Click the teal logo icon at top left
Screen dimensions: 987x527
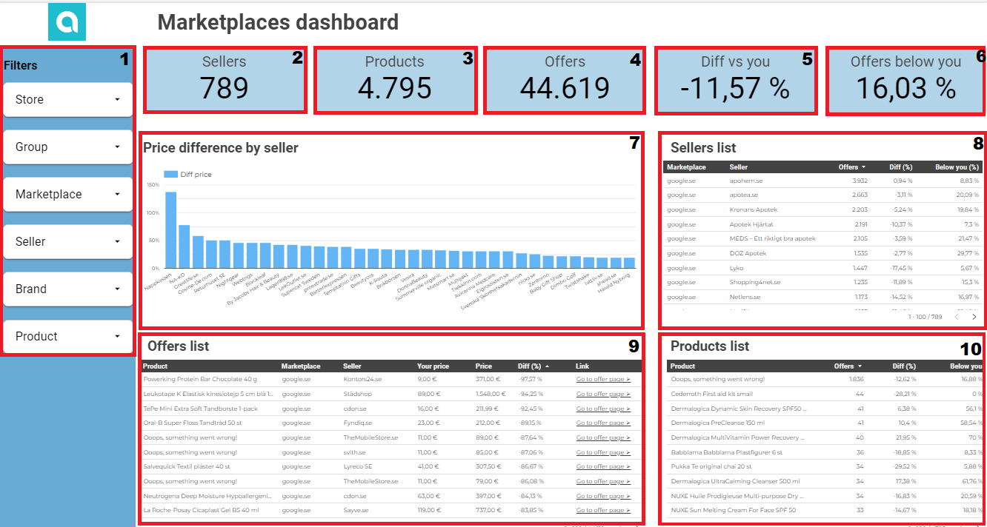67,21
